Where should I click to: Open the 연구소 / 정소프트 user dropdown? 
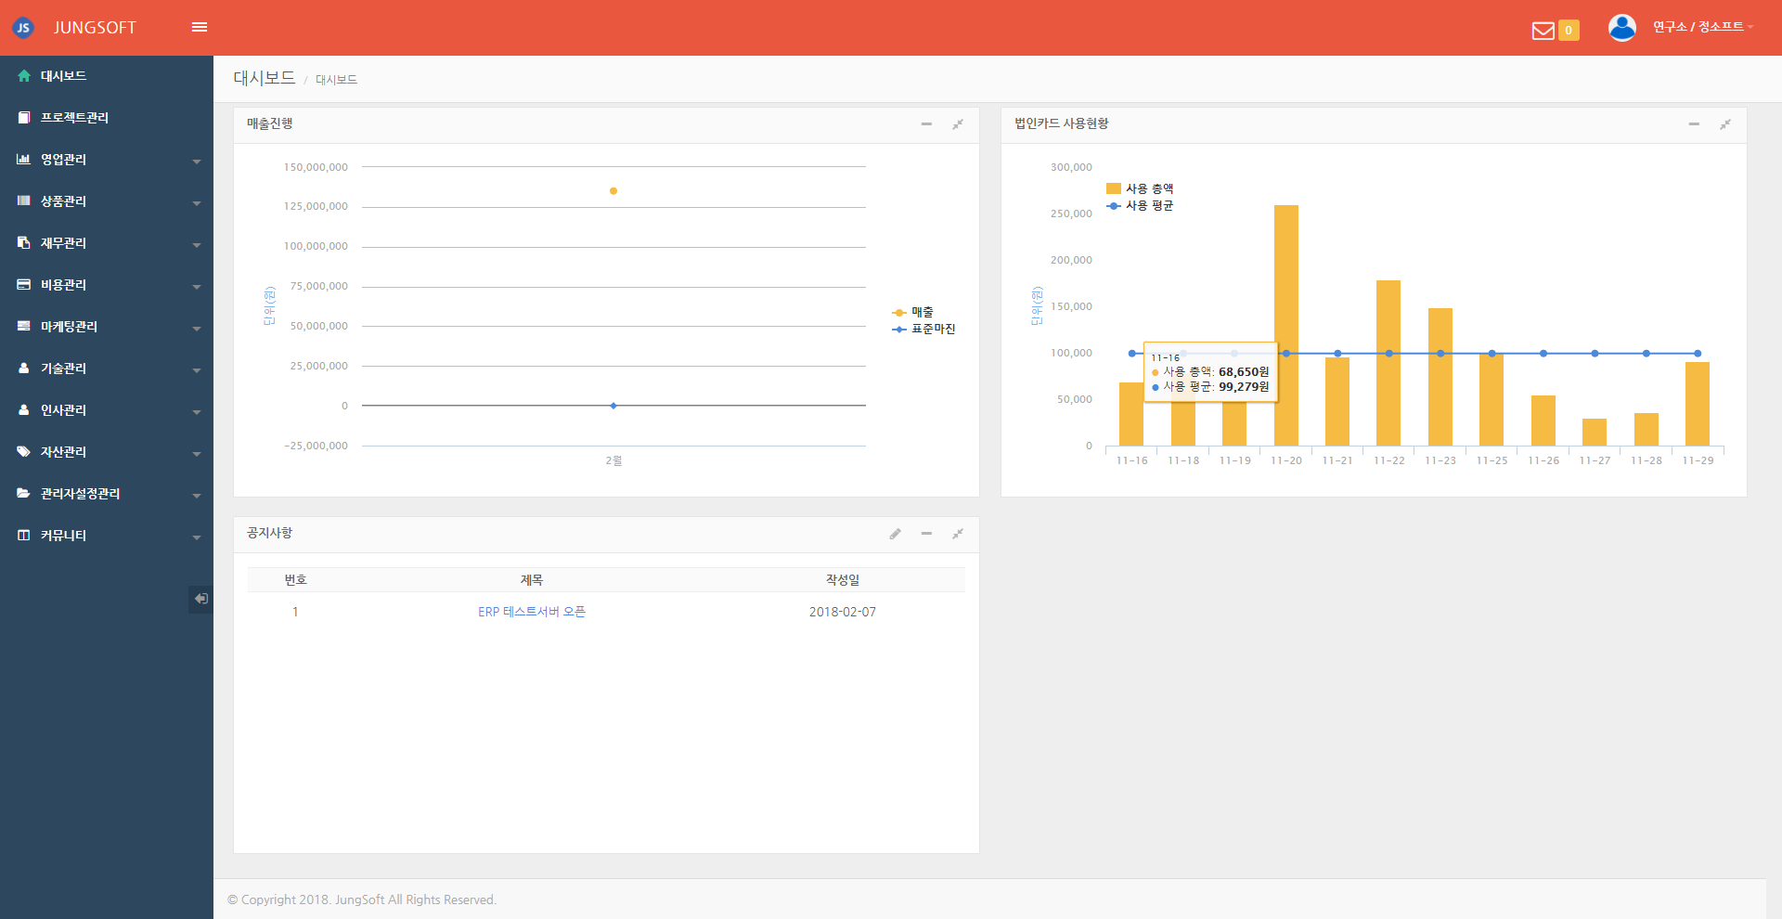1701,27
